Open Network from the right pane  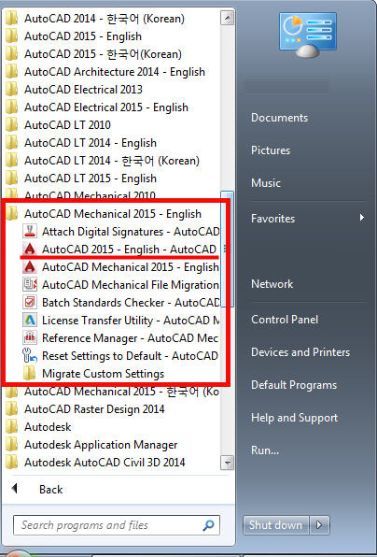click(272, 284)
